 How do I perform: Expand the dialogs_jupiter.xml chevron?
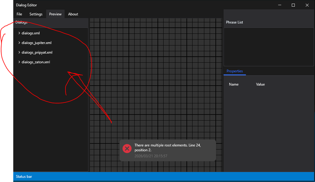tap(19, 43)
